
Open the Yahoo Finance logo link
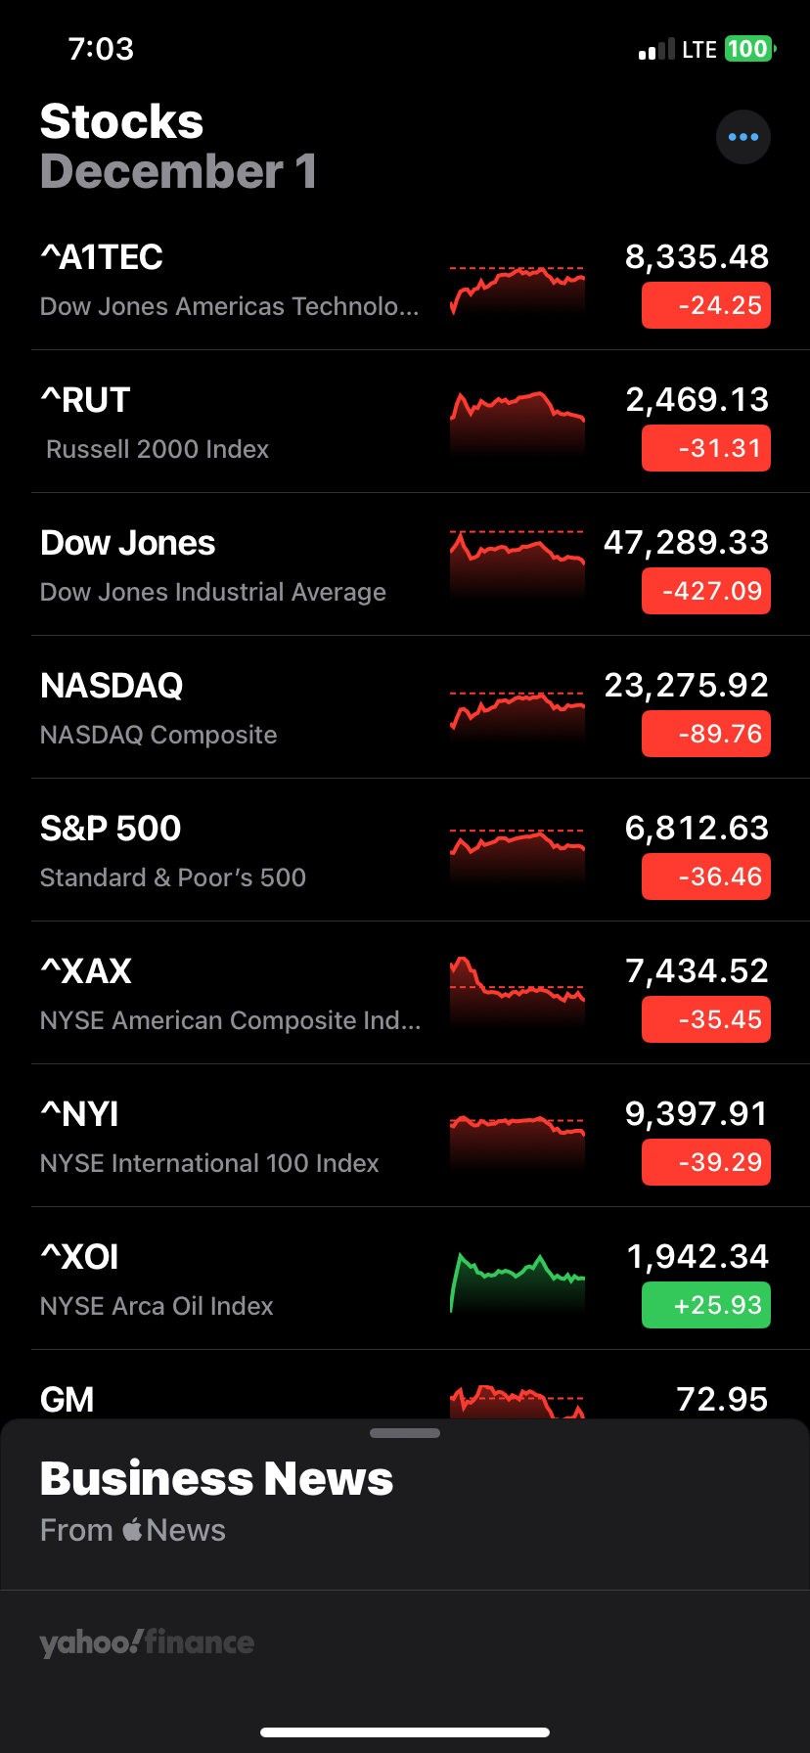[x=147, y=1641]
